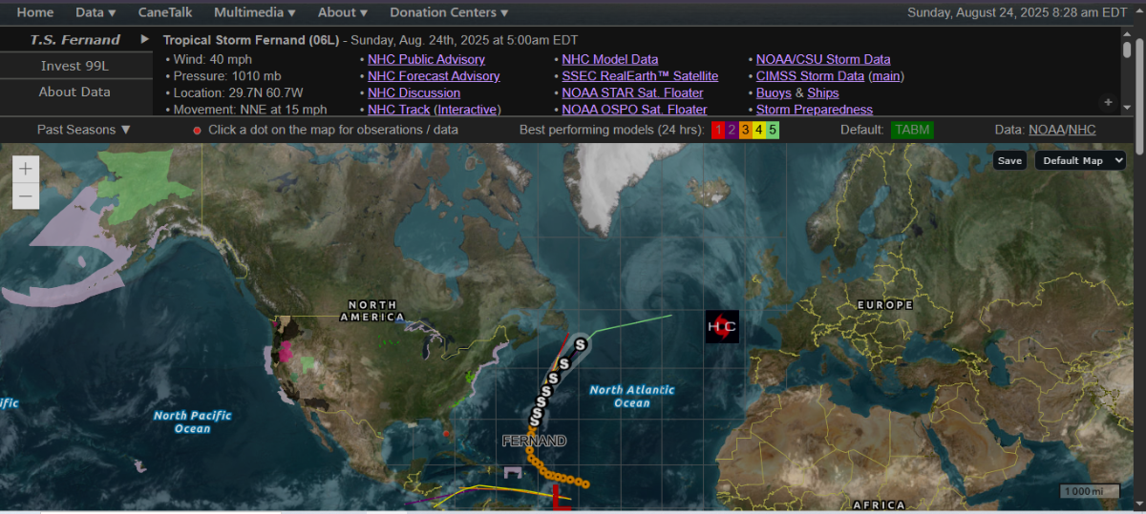The width and height of the screenshot is (1146, 514).
Task: Expand the Multimedia menu
Action: [255, 12]
